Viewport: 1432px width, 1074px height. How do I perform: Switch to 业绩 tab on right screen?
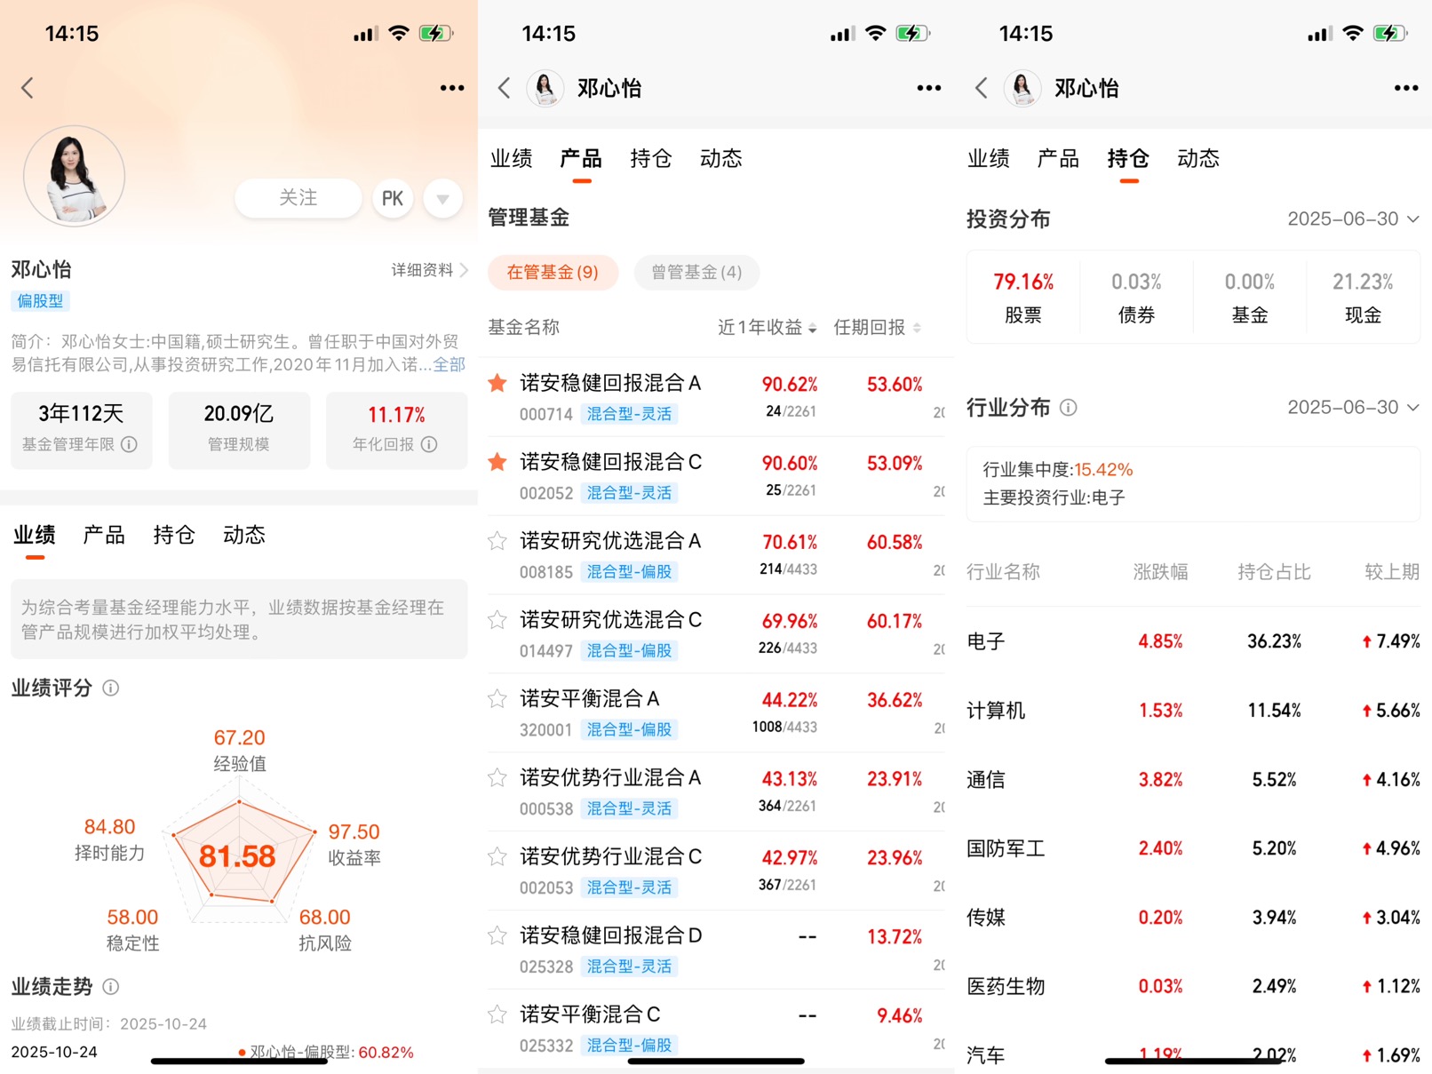pos(989,159)
